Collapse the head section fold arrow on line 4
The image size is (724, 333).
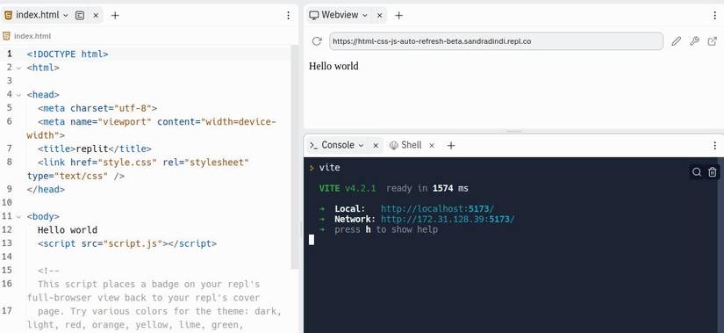[19, 95]
